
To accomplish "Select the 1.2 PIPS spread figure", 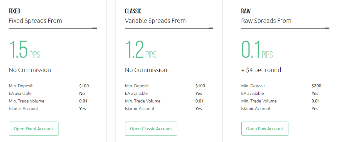I will pos(141,49).
